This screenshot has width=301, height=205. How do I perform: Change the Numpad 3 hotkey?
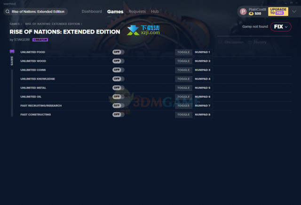coord(203,70)
